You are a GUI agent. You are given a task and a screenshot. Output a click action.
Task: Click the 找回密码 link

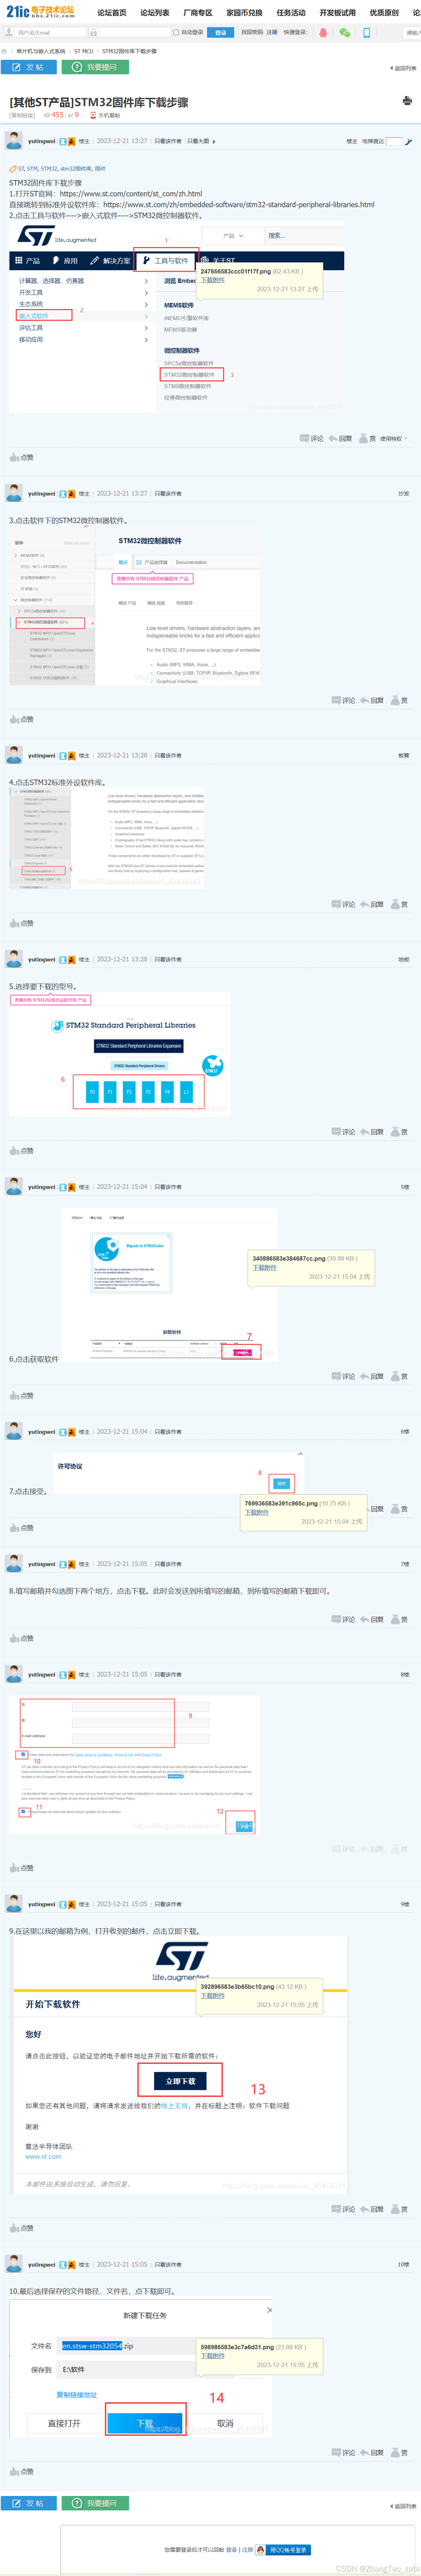click(x=252, y=32)
